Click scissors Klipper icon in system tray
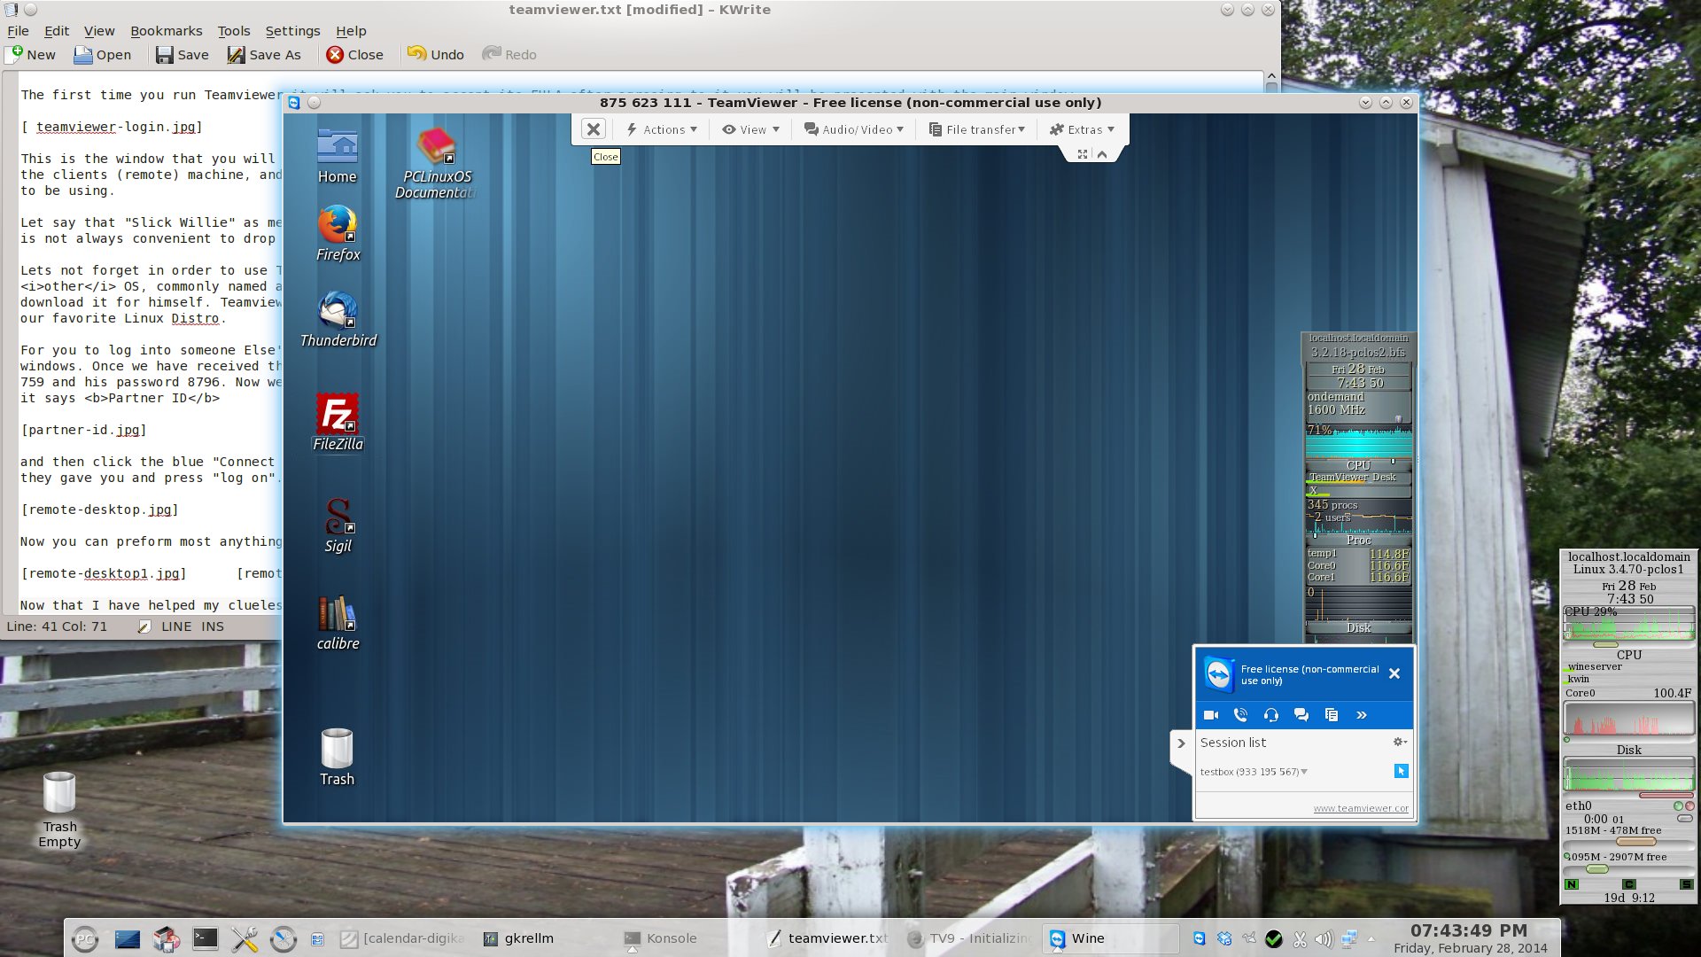The image size is (1701, 957). click(1300, 938)
